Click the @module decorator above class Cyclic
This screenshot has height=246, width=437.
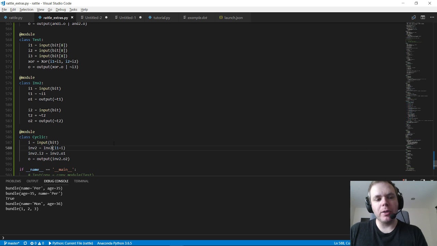[x=27, y=132]
